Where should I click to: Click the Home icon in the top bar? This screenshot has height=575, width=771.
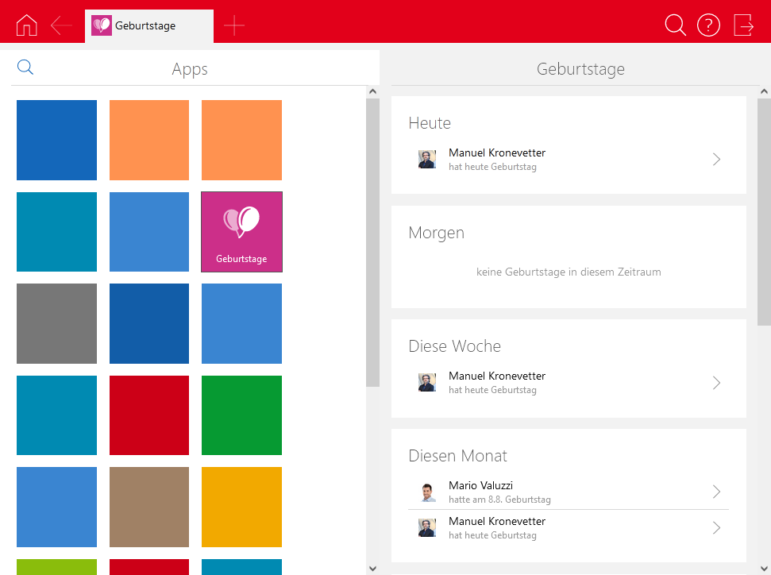coord(26,25)
